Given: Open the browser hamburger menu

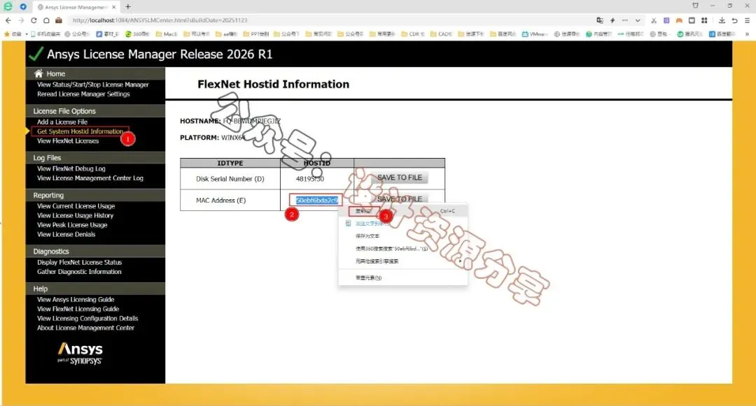Looking at the screenshot, I should pyautogui.click(x=747, y=20).
